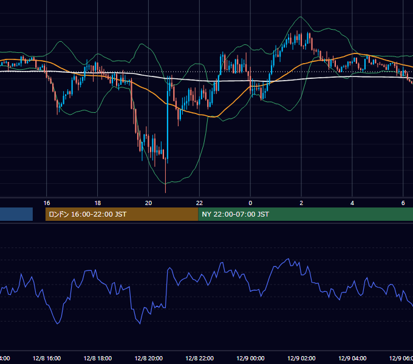The height and width of the screenshot is (364, 413).
Task: Click the 2 hour label on price chart axis
Action: (301, 203)
